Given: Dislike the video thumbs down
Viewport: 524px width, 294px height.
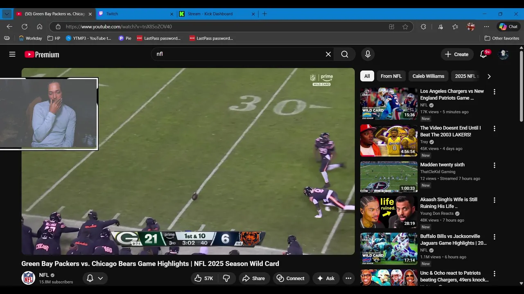Looking at the screenshot, I should point(226,278).
